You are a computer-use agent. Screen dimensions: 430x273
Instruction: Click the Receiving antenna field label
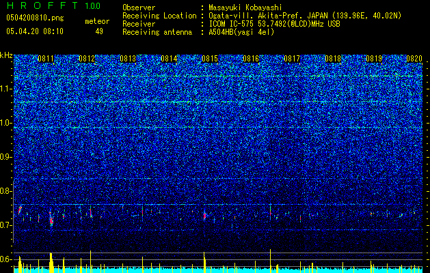click(x=157, y=32)
